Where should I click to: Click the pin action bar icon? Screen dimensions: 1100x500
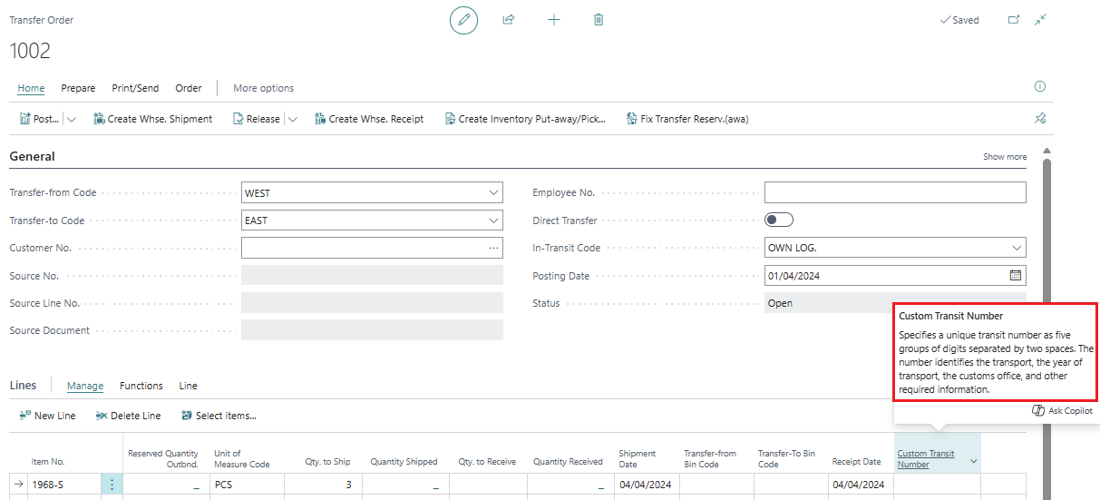pyautogui.click(x=1040, y=119)
